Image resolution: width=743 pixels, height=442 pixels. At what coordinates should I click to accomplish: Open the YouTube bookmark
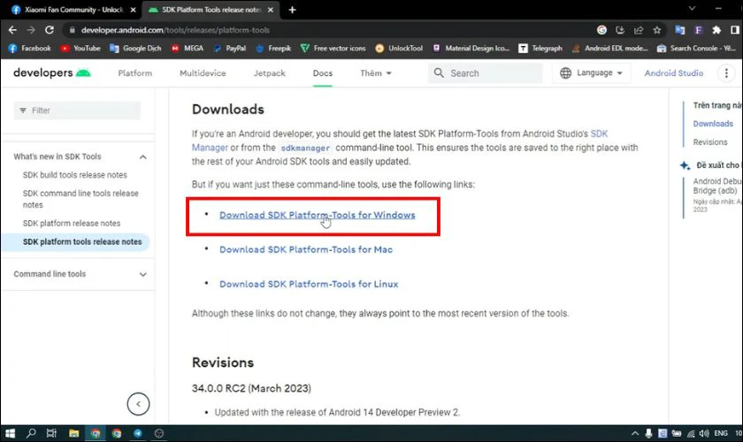coord(80,49)
